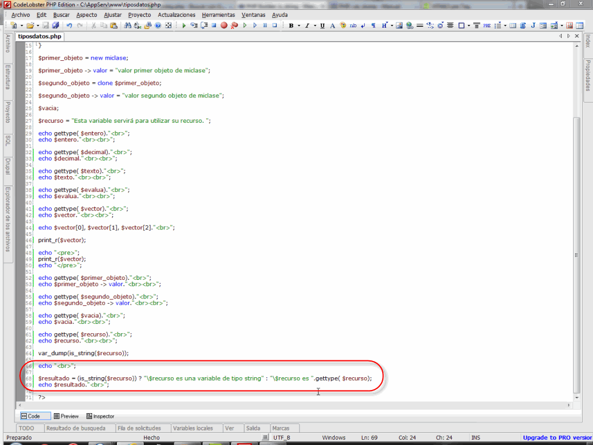The image size is (593, 445).
Task: Click the binoculars Find icon
Action: (129, 25)
